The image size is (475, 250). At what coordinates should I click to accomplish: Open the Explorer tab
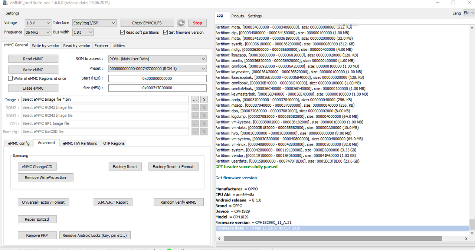(101, 46)
